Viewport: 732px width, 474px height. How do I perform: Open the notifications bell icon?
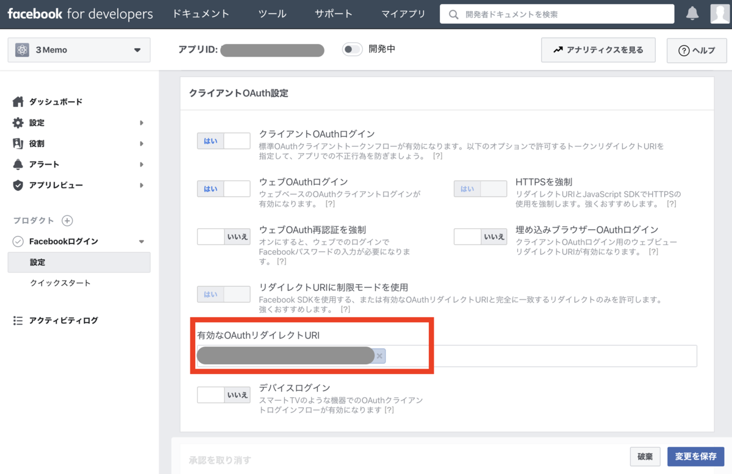click(x=692, y=13)
